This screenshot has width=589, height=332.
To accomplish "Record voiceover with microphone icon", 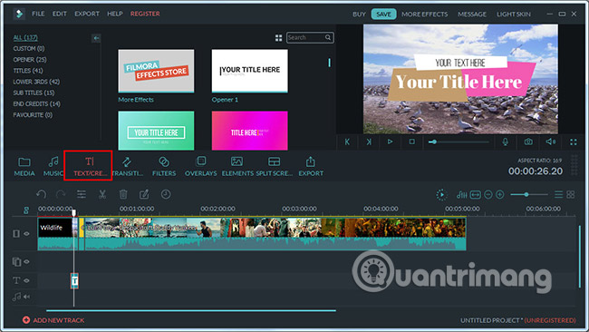I will (506, 142).
